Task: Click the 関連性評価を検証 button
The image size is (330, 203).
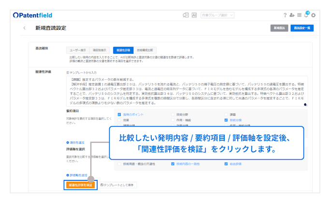Action: point(80,185)
